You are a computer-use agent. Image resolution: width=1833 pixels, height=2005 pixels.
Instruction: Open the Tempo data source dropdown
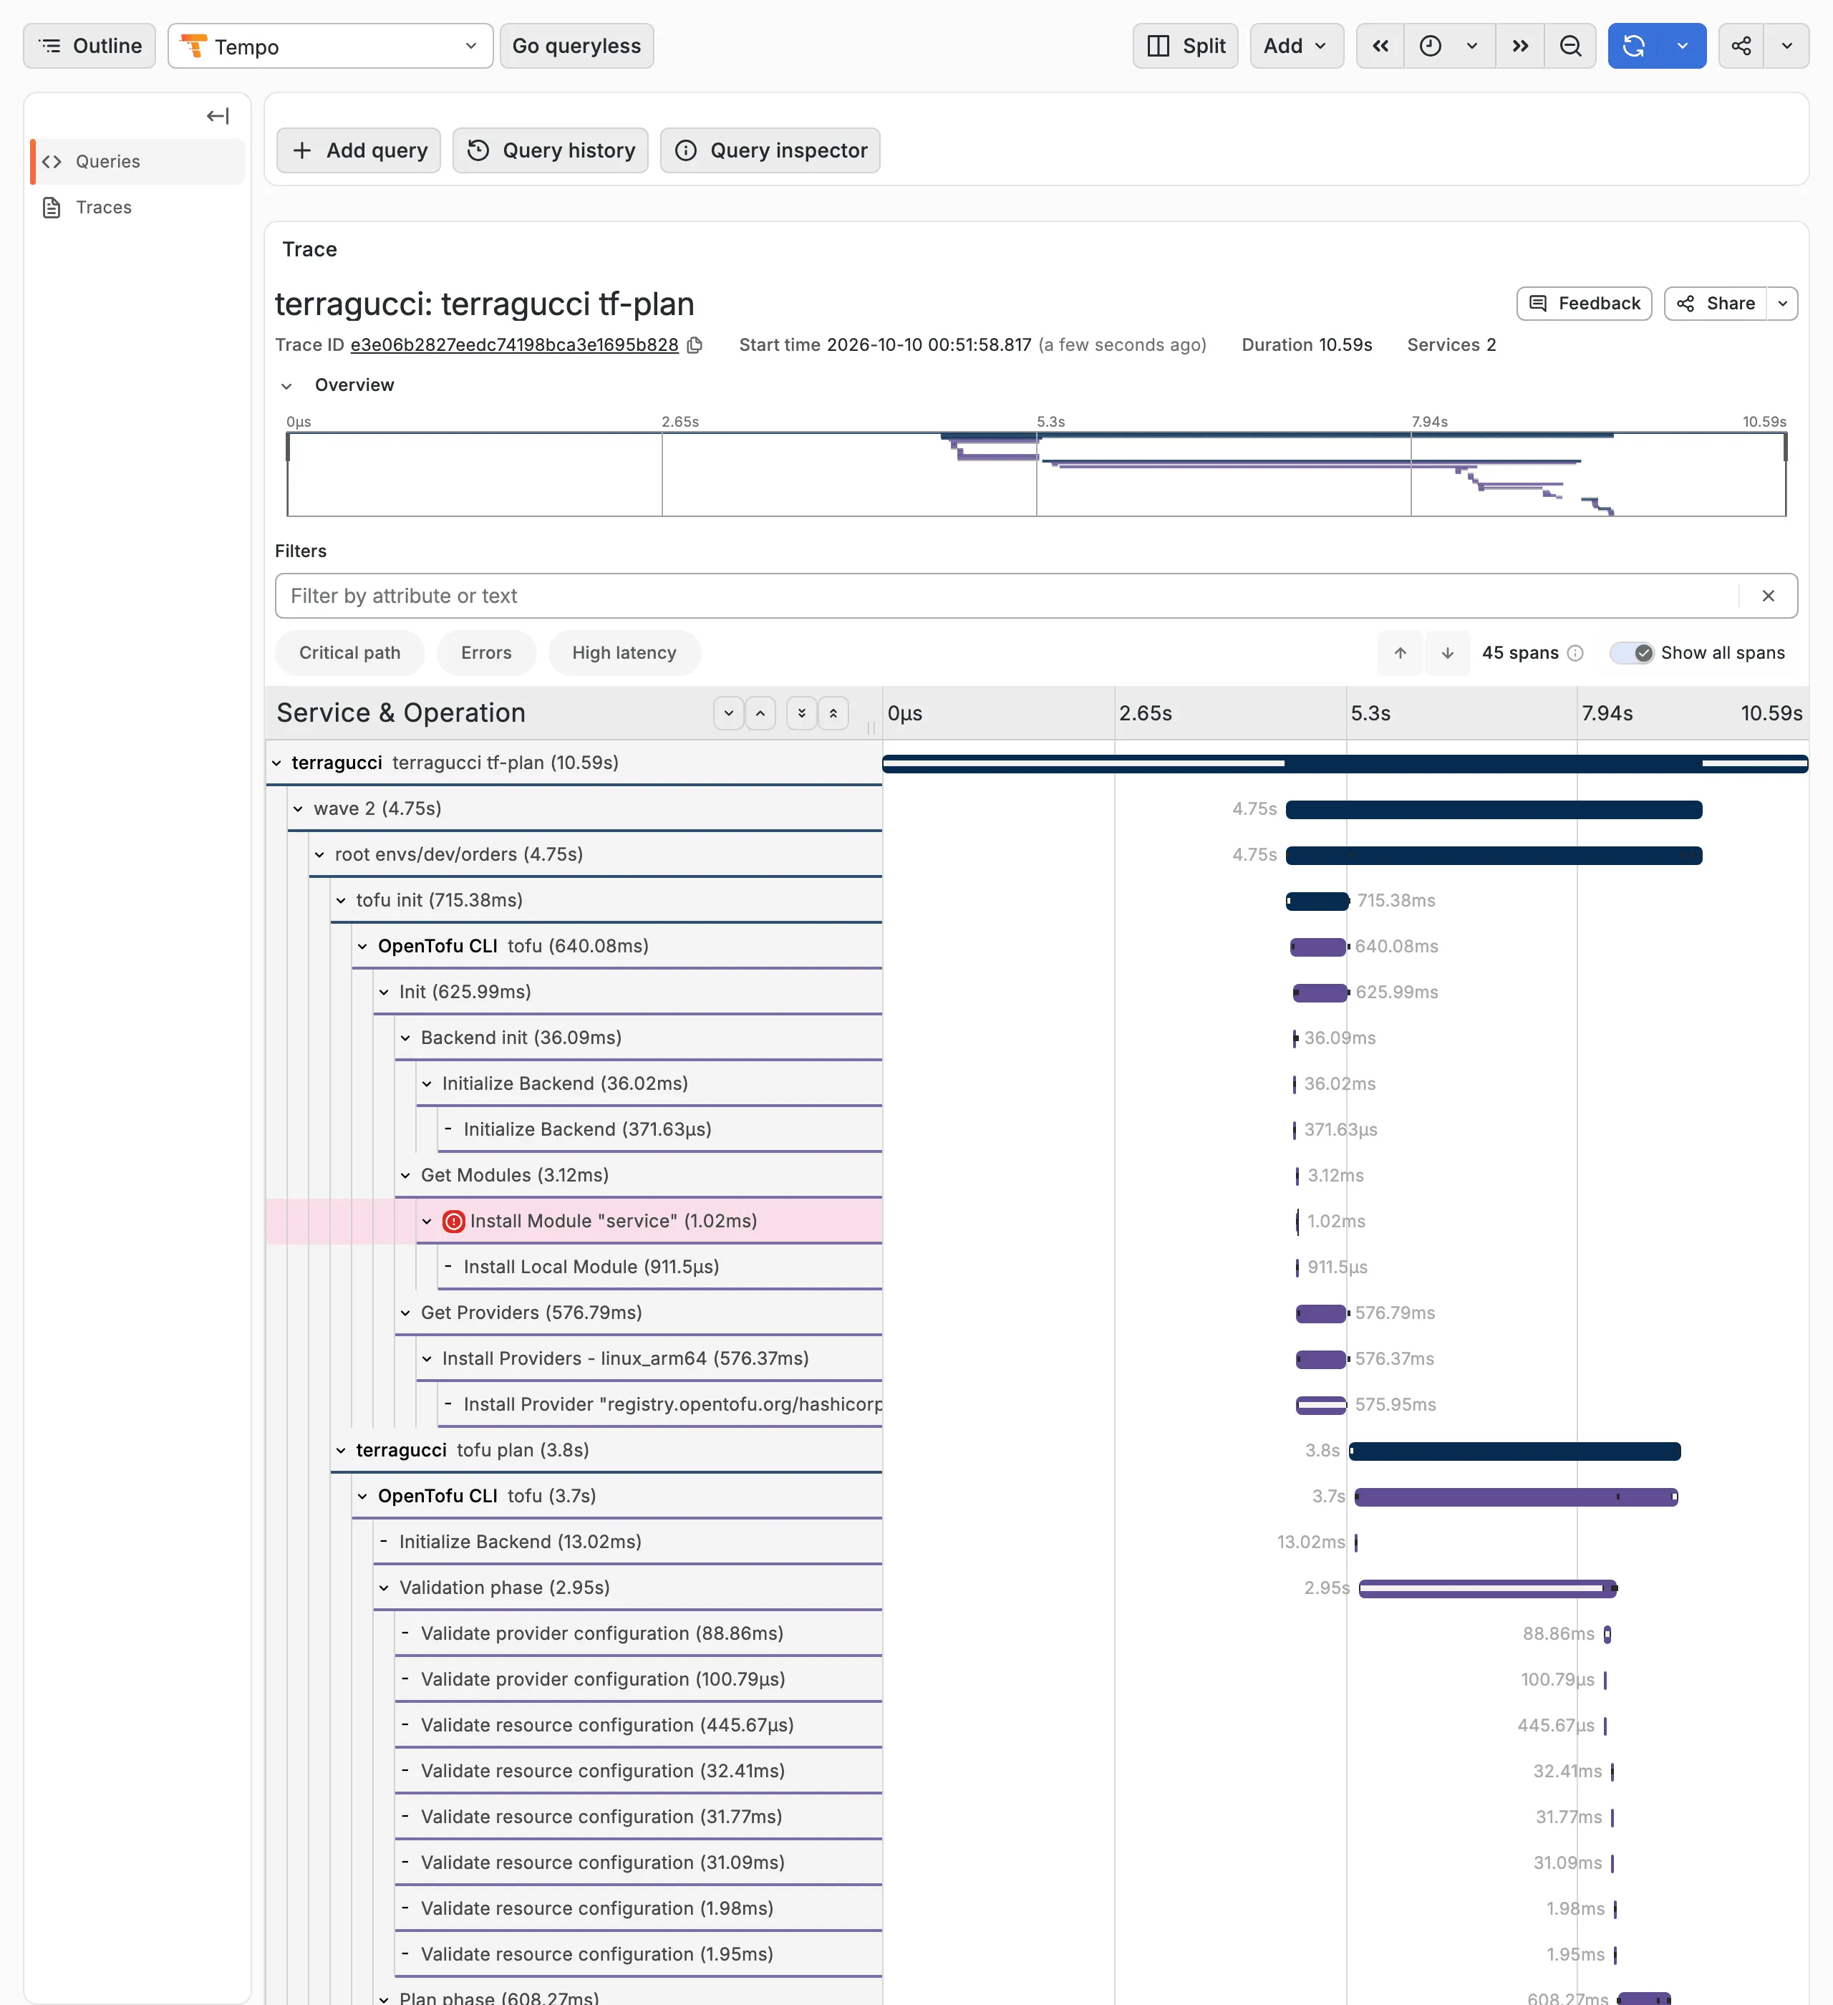pyautogui.click(x=332, y=47)
